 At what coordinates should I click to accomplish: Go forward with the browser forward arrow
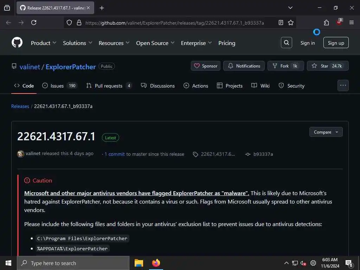21,22
